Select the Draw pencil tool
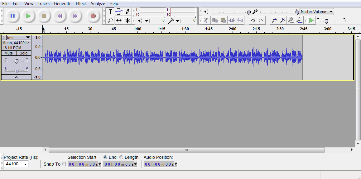 [x=128, y=12]
